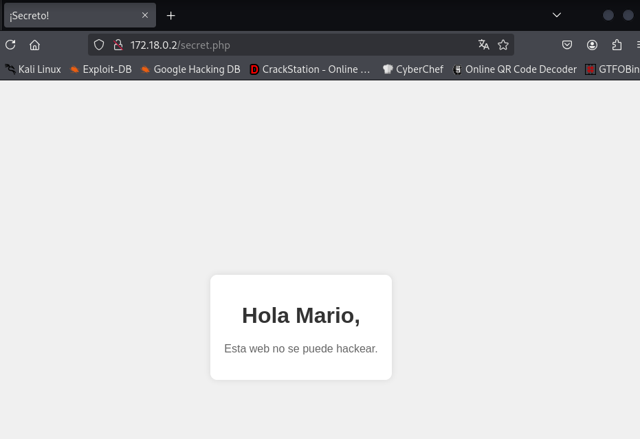The image size is (640, 439).
Task: Close the ¡Secreto! tab
Action: click(145, 15)
